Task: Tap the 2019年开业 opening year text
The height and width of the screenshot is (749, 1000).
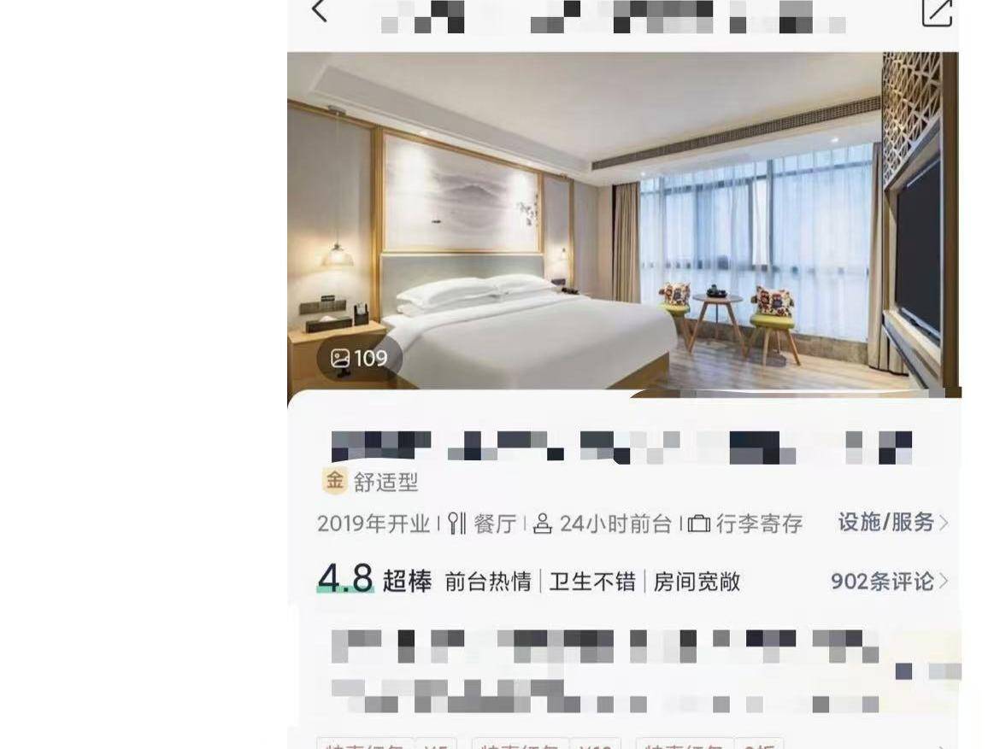Action: [374, 524]
